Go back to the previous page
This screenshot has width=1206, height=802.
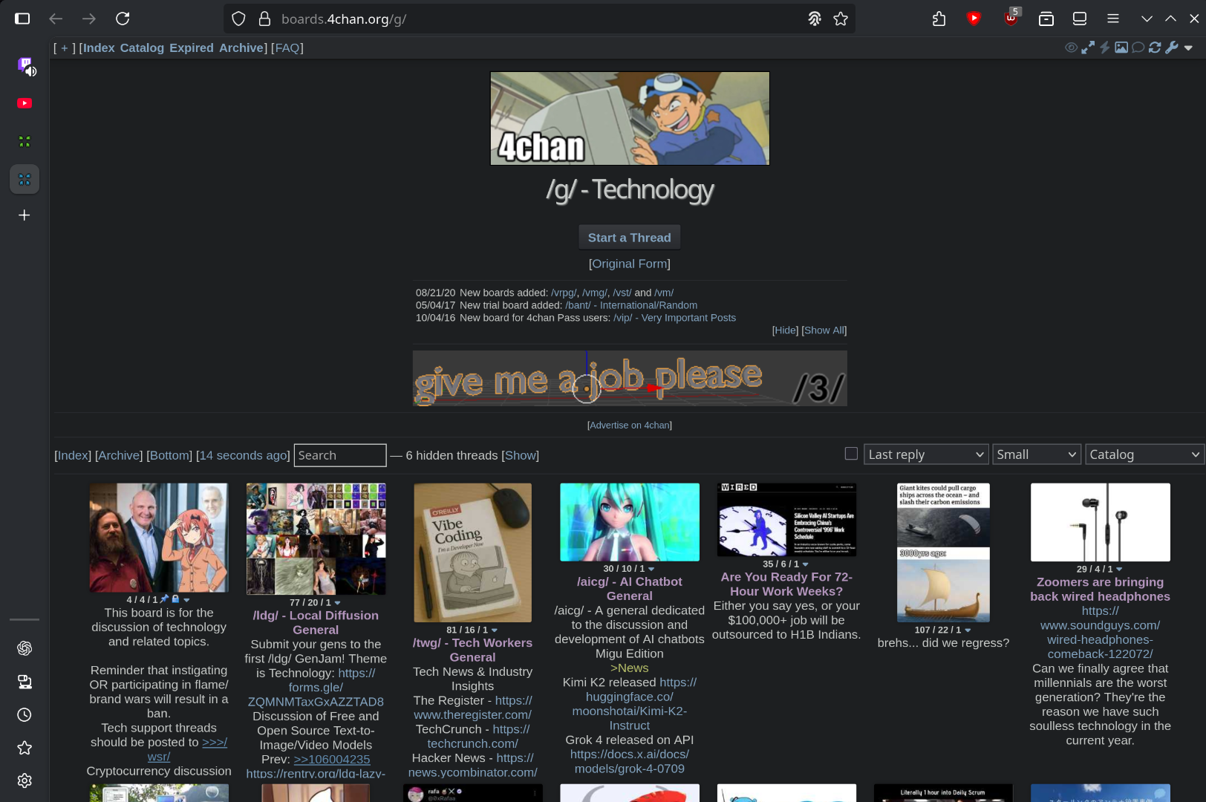[56, 19]
